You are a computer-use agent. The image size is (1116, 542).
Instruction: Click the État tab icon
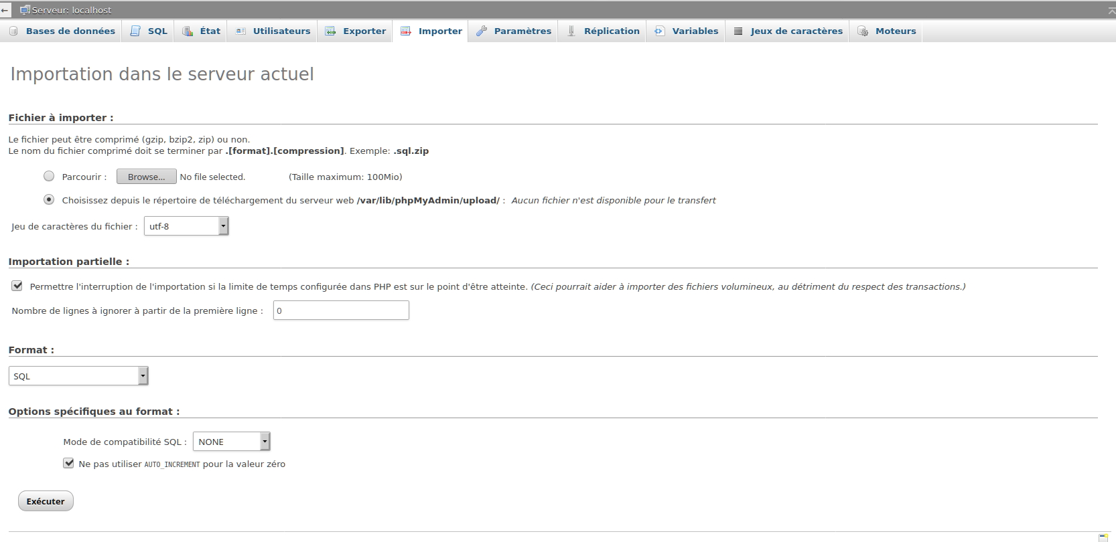pos(188,31)
